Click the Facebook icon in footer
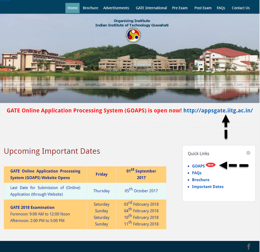Image resolution: width=260 pixels, height=252 pixels. 249,247
